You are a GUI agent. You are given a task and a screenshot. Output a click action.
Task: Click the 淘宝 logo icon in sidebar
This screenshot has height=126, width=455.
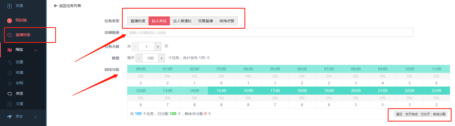9,50
